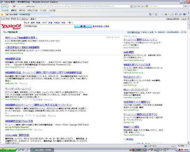Click the Internet zone globe in status bar
This screenshot has height=152, width=190.
(145, 146)
